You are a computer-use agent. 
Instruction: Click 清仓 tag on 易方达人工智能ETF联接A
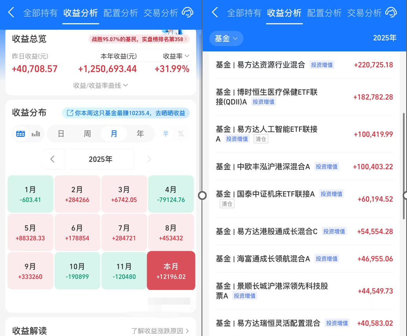(x=261, y=139)
